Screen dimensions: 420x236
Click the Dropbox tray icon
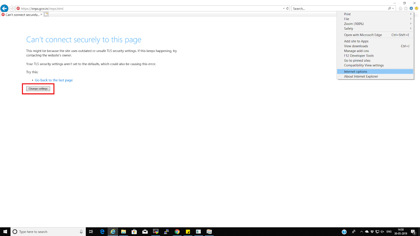tap(372, 232)
